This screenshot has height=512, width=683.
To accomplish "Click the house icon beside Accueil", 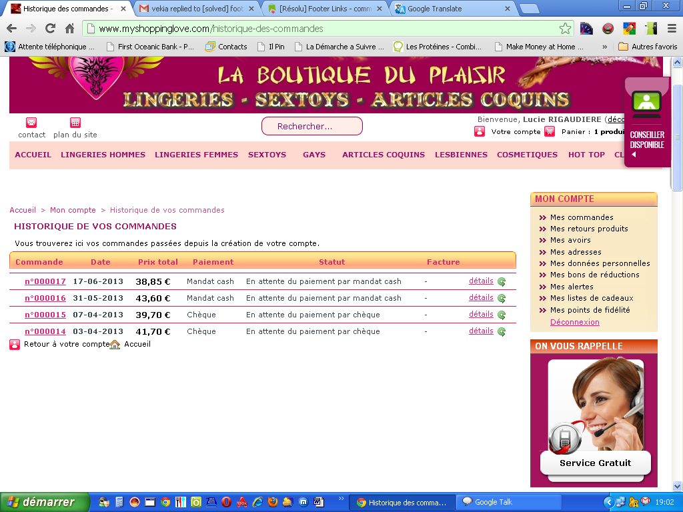I will tap(115, 345).
